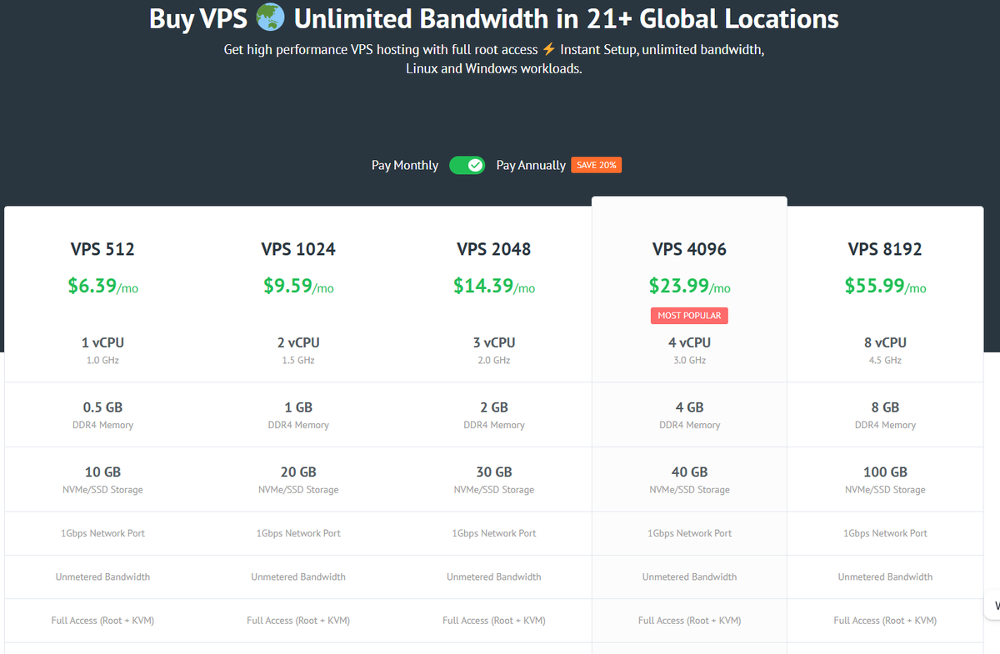Click the lightning bolt emoji in subtitle
The width and height of the screenshot is (1000, 654).
tap(548, 50)
